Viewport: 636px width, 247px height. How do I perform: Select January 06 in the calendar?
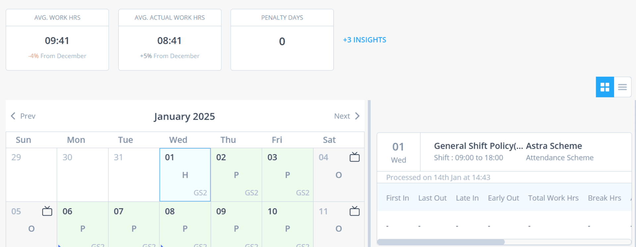tap(82, 225)
